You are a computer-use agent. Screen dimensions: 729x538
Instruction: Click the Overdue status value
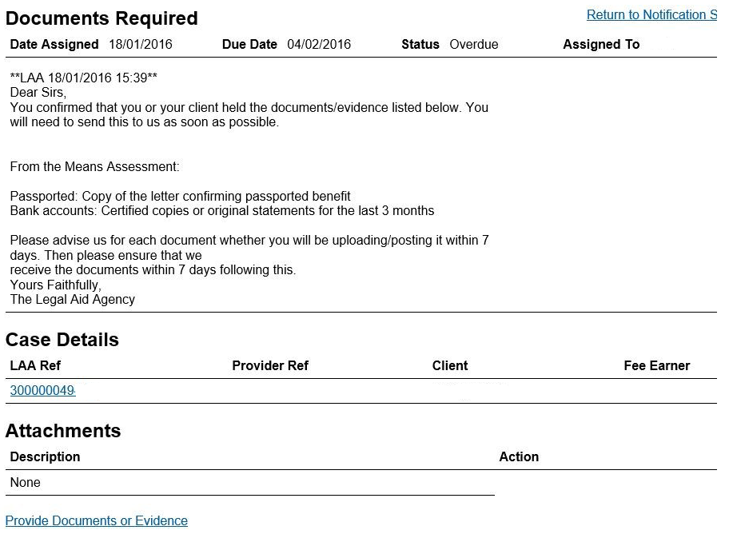pos(474,45)
